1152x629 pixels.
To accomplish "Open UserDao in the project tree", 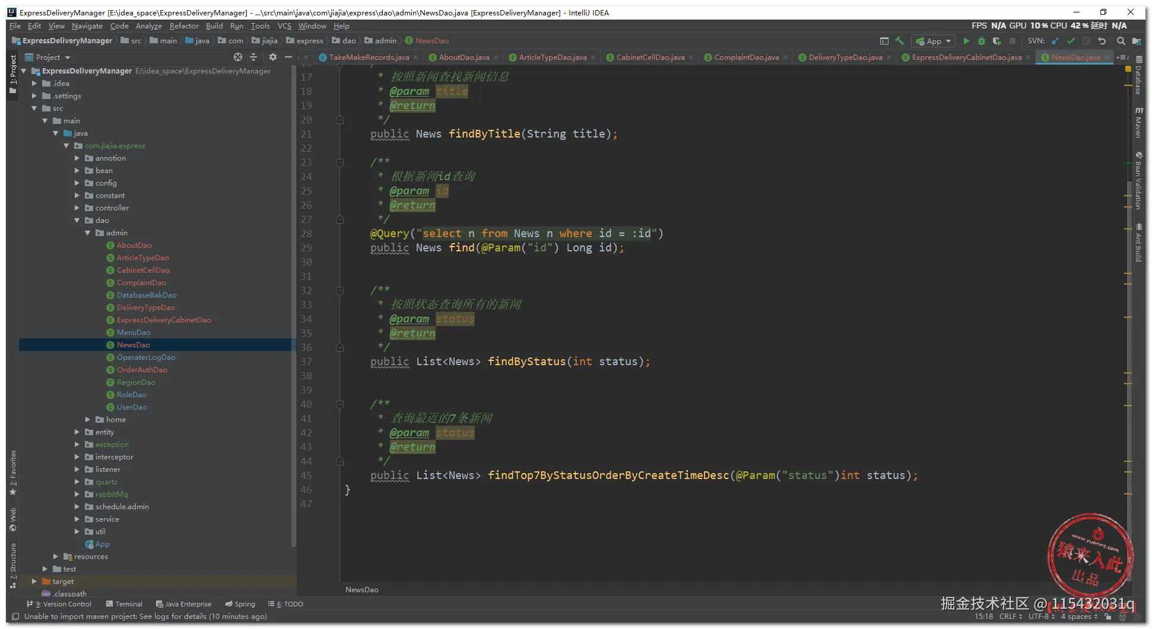I will pyautogui.click(x=132, y=407).
